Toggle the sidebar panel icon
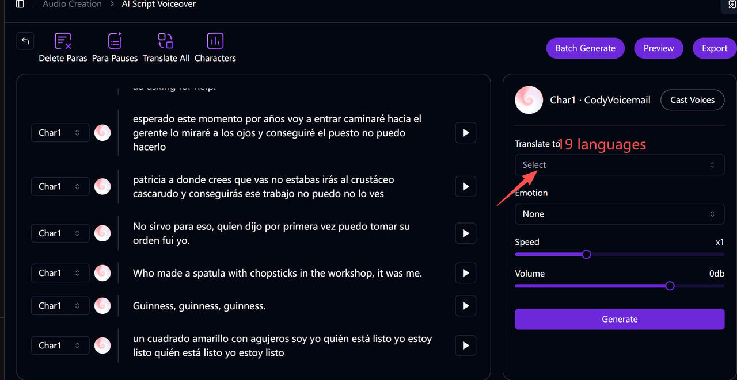Screen dimensions: 737x380 pyautogui.click(x=20, y=4)
